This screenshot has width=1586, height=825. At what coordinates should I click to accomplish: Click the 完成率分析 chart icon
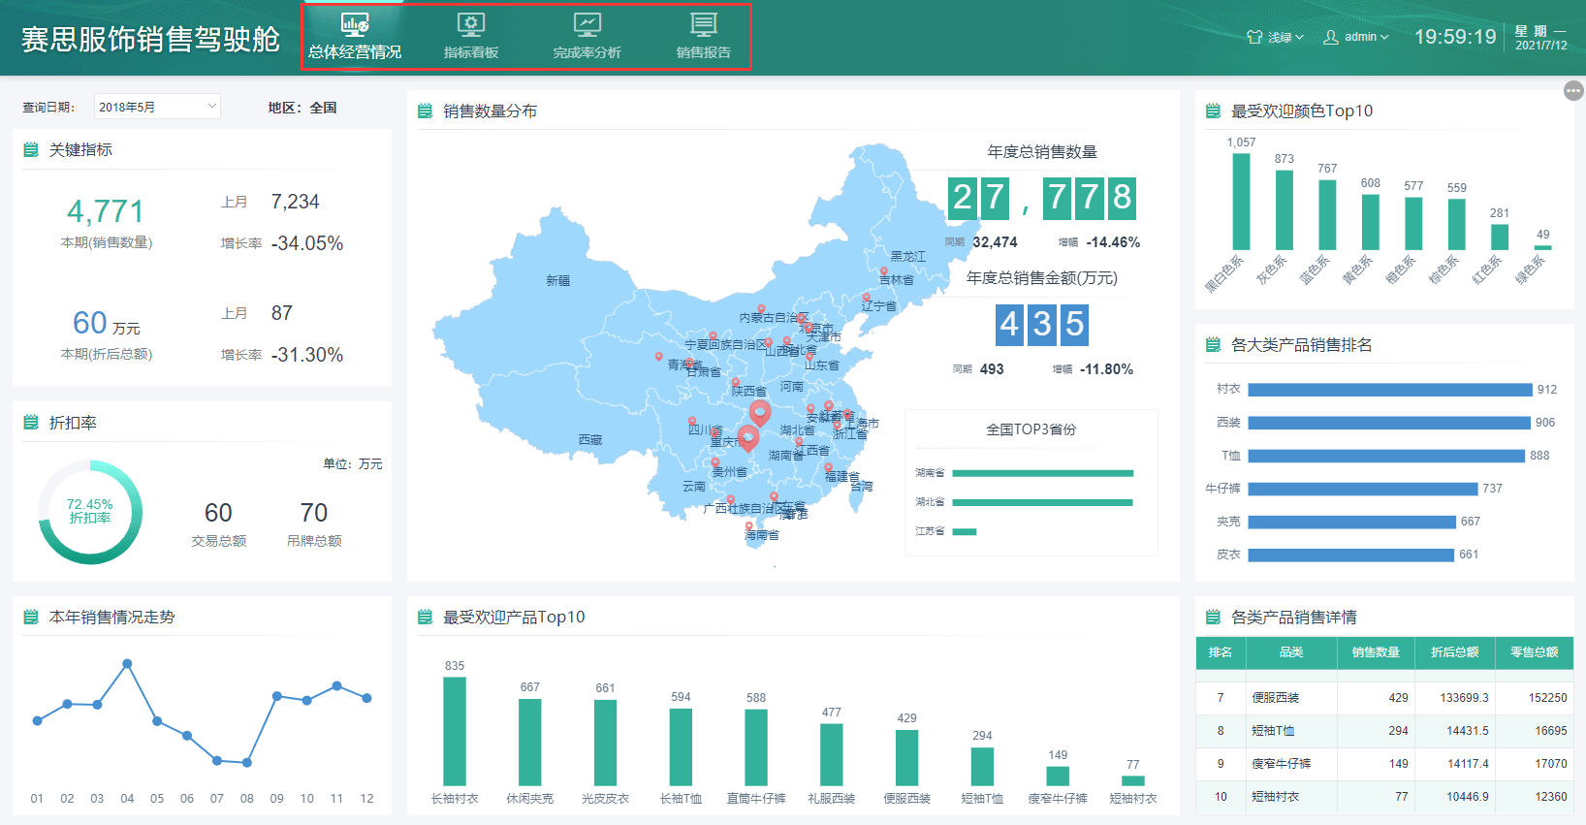[587, 23]
